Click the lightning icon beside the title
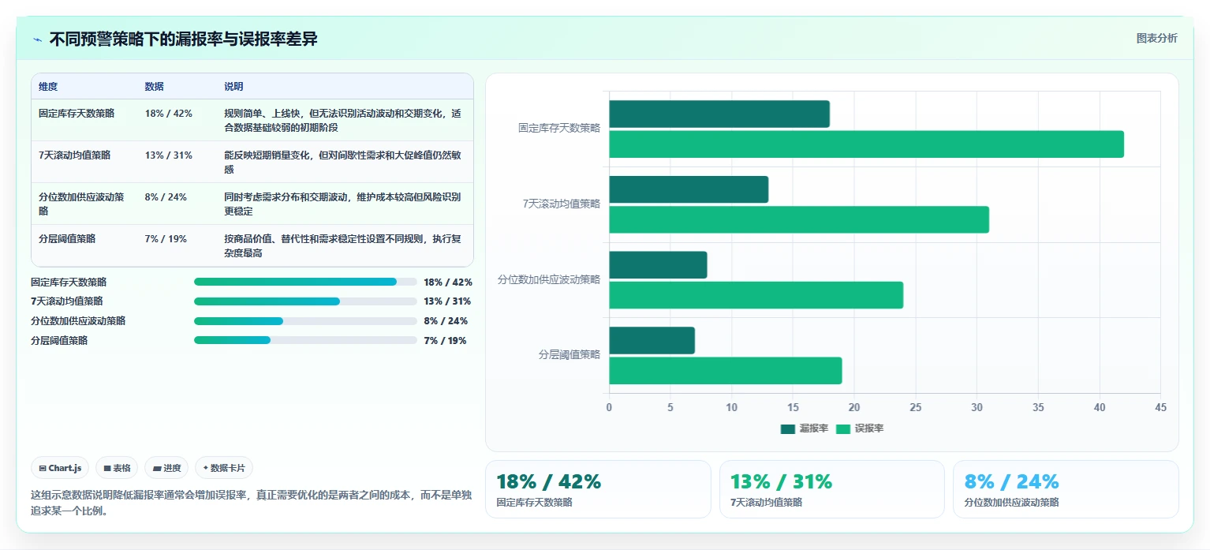The width and height of the screenshot is (1210, 550). click(x=37, y=39)
